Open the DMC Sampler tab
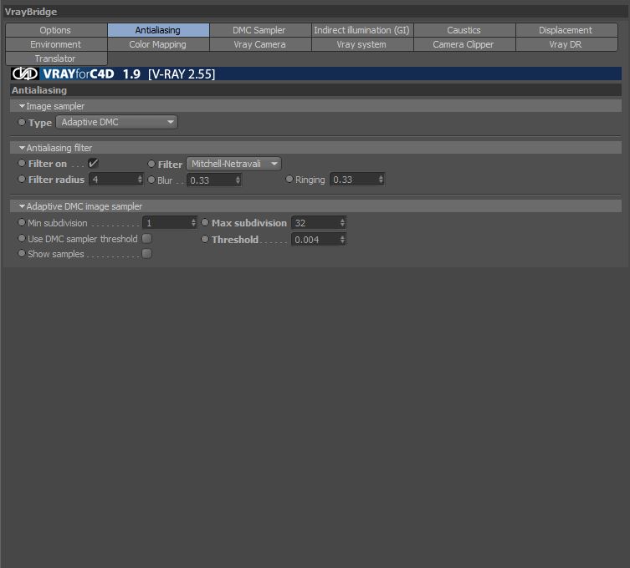 pos(260,30)
